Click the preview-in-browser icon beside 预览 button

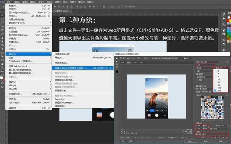coord(131,141)
